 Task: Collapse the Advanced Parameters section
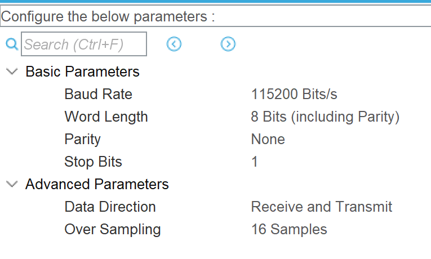11,184
